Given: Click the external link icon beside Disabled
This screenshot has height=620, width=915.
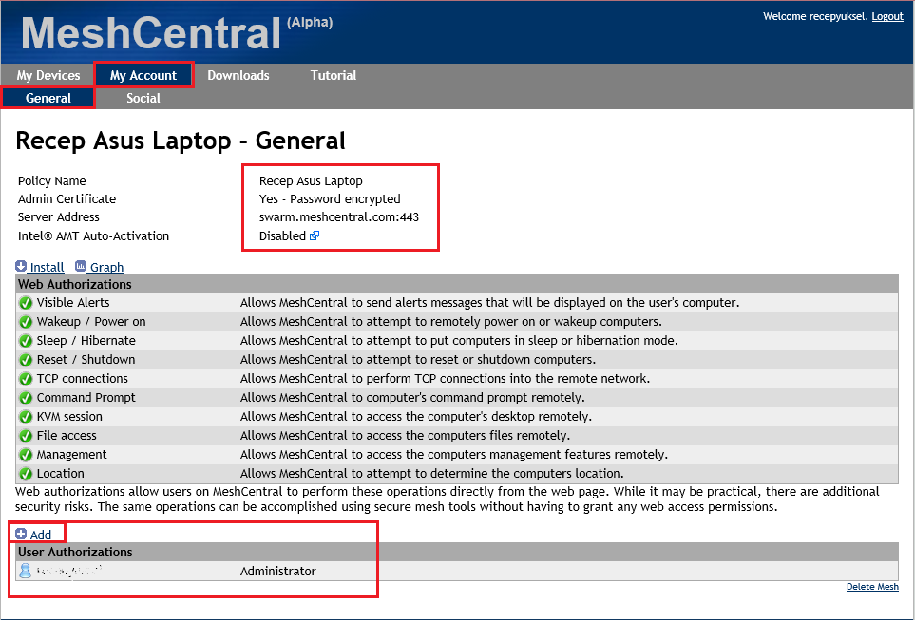Looking at the screenshot, I should coord(315,235).
